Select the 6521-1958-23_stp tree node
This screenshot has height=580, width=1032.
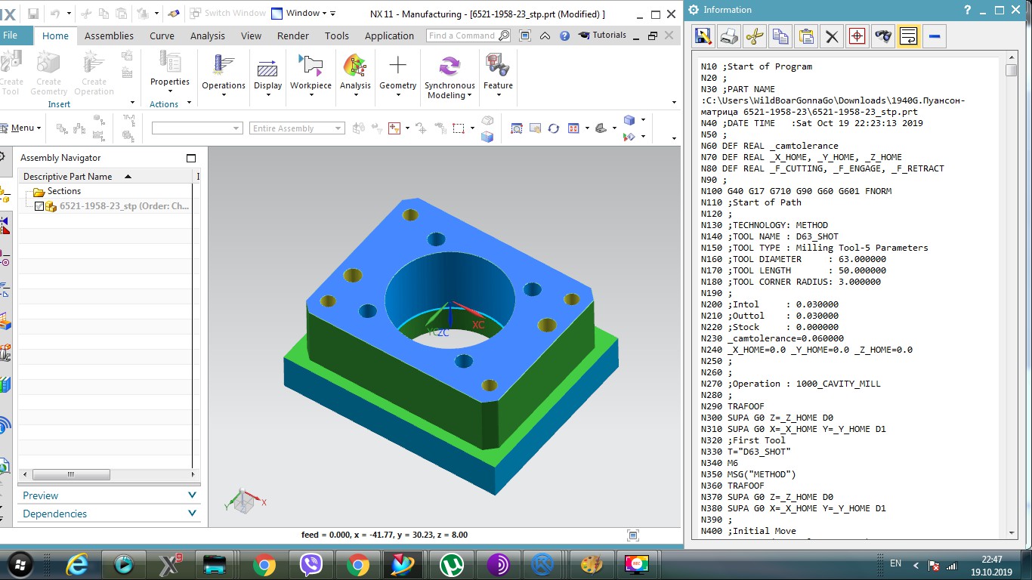(x=125, y=206)
